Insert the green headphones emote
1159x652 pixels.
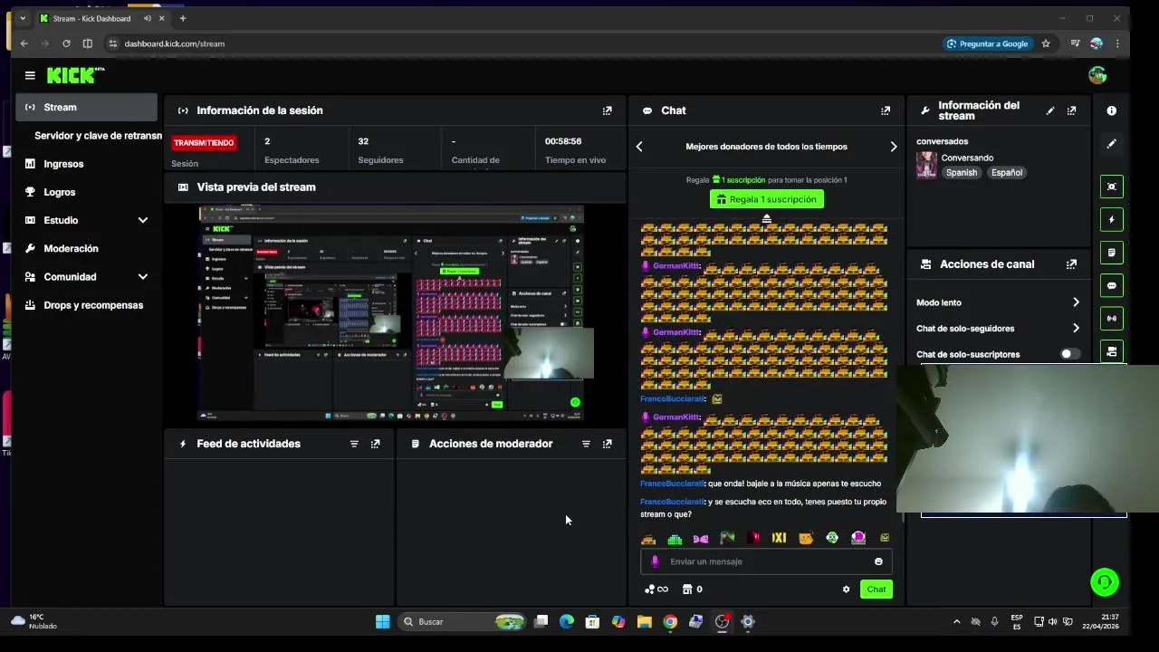(831, 538)
